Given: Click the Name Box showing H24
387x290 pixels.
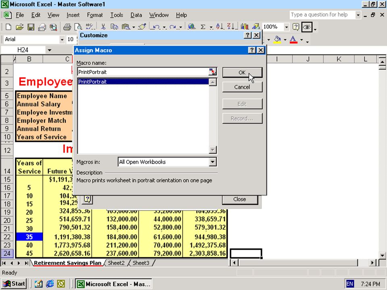Looking at the screenshot, I should click(x=23, y=50).
